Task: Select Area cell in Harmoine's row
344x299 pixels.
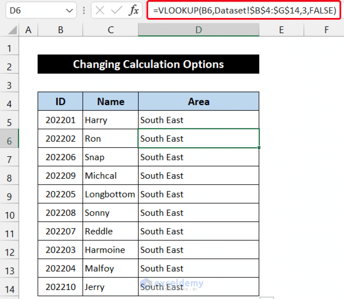Action: point(199,250)
